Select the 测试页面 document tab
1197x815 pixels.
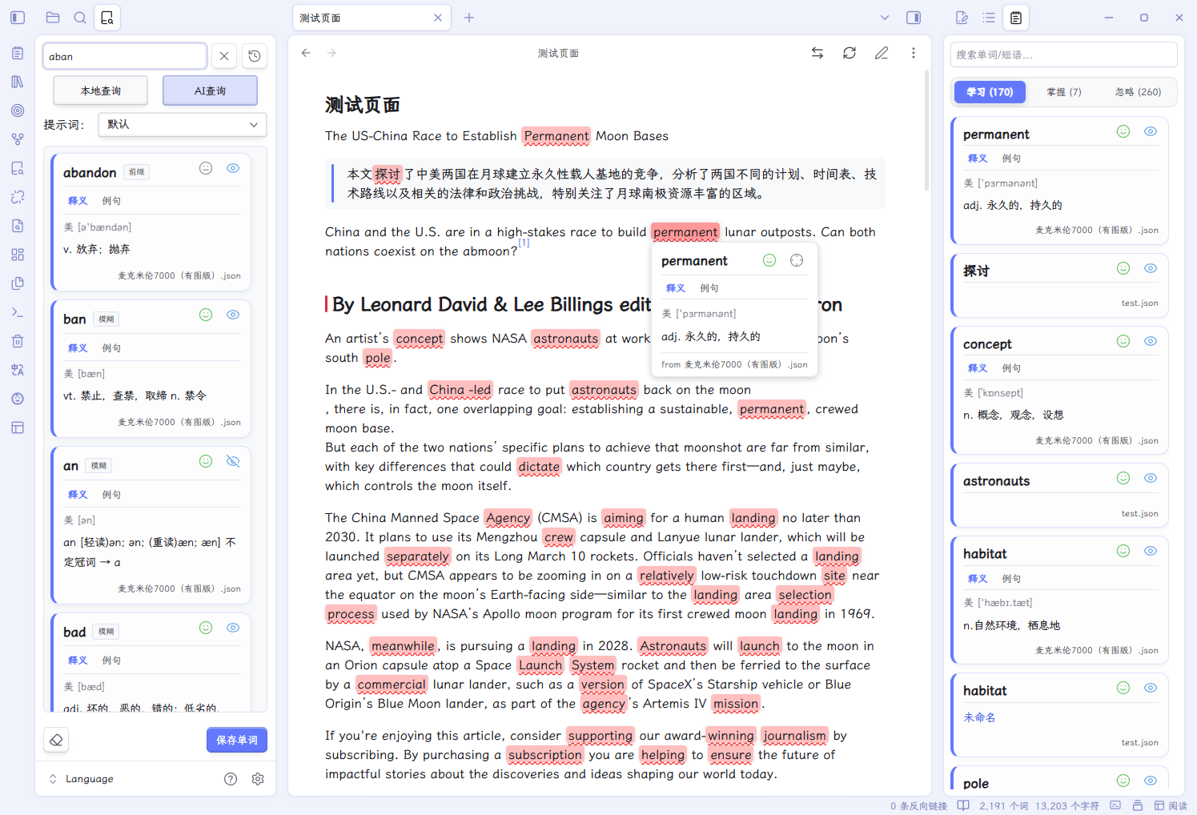372,18
